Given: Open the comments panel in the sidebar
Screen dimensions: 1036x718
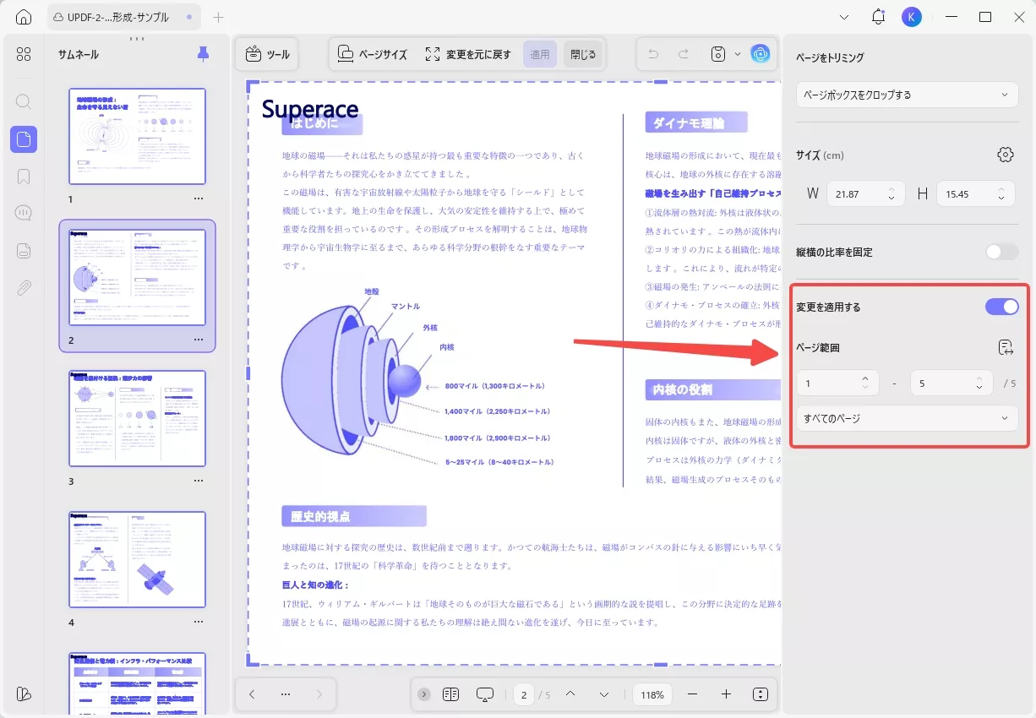Looking at the screenshot, I should (23, 212).
